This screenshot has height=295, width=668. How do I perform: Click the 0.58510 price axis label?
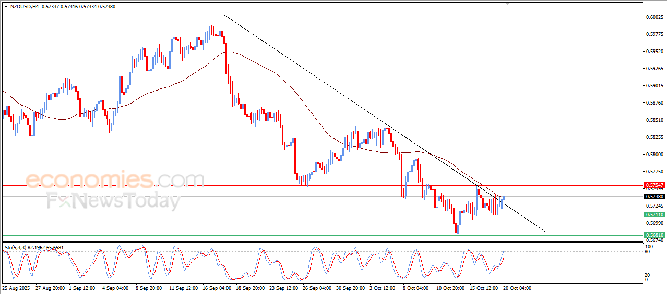coord(654,120)
